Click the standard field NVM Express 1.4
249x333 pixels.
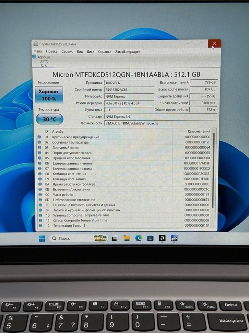point(160,117)
